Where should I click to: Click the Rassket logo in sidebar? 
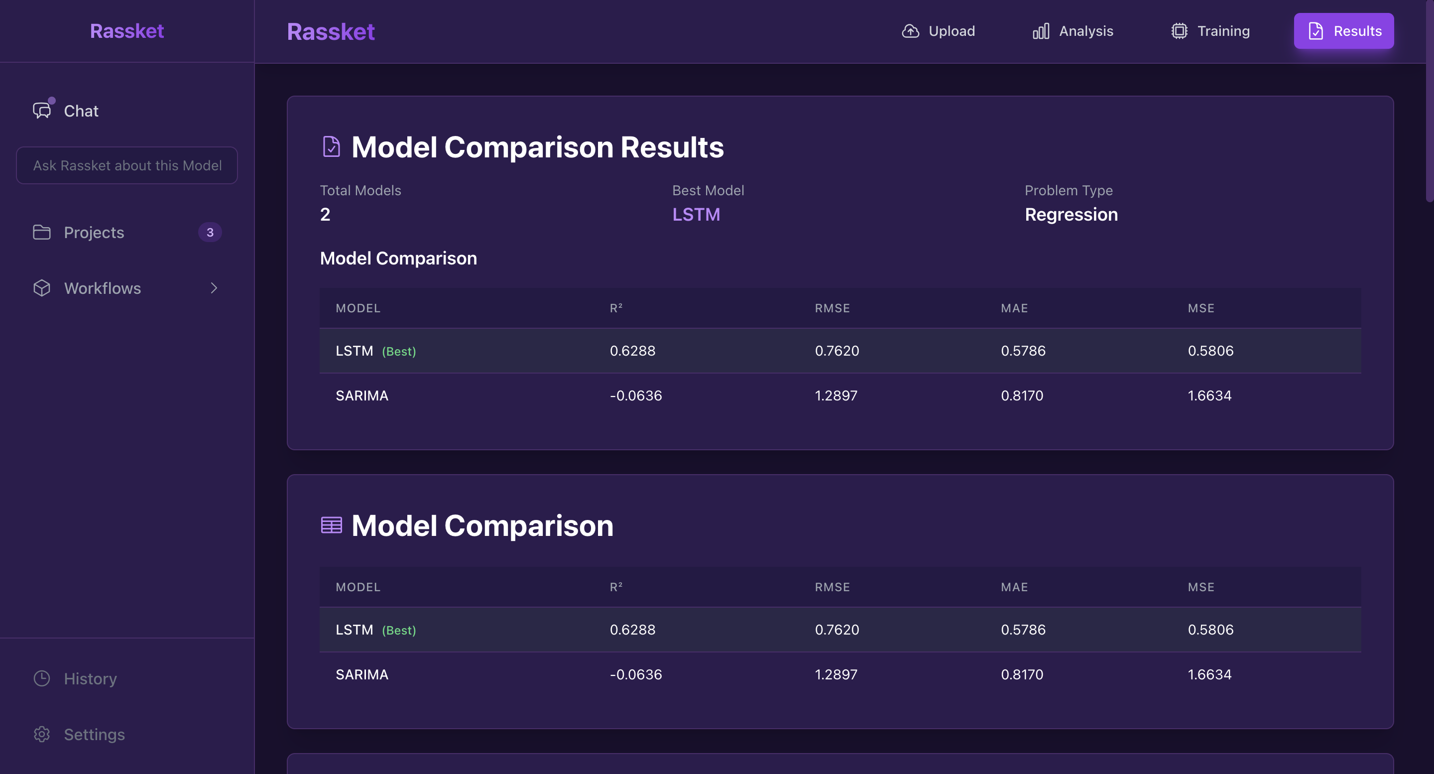[127, 31]
